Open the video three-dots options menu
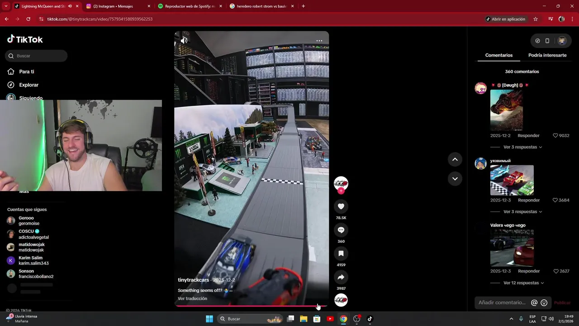 [319, 41]
